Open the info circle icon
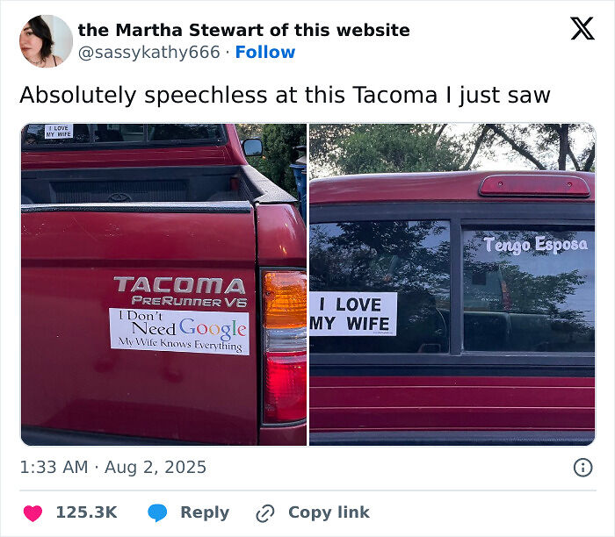The image size is (615, 537). (x=582, y=468)
